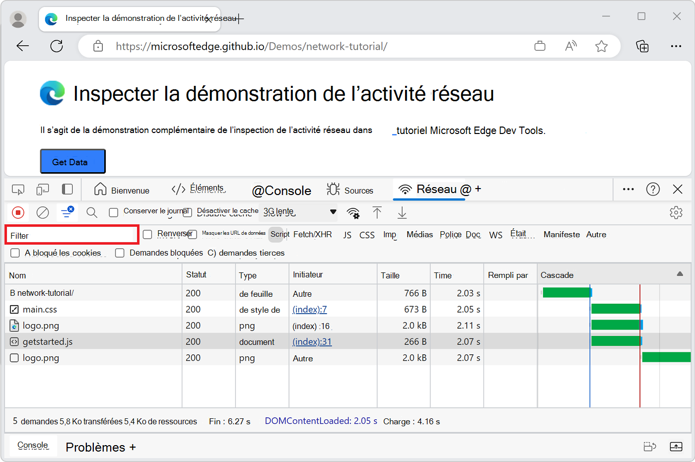Open the Sources tab

tap(350, 190)
